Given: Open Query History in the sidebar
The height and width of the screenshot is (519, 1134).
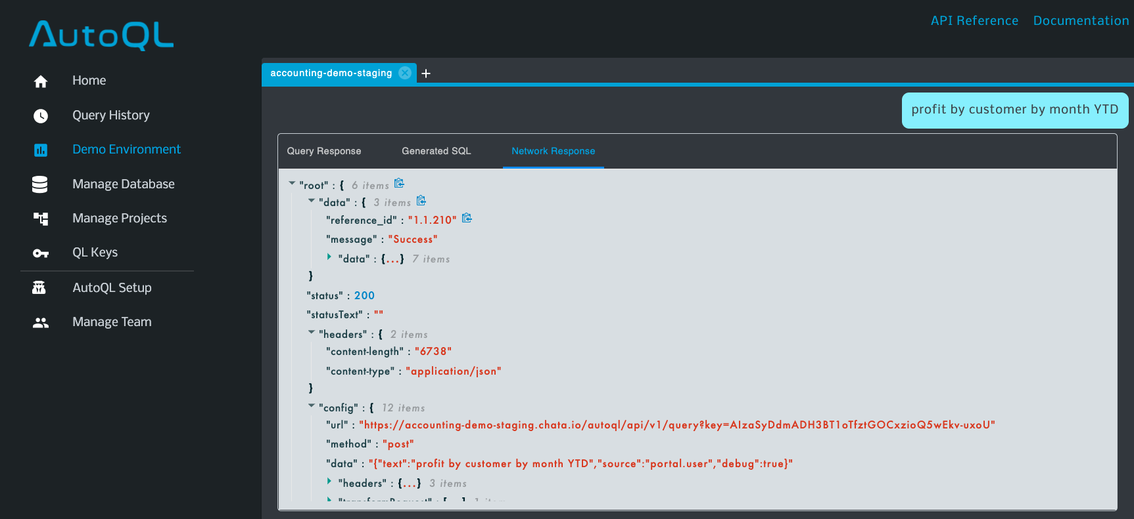Looking at the screenshot, I should pos(111,115).
